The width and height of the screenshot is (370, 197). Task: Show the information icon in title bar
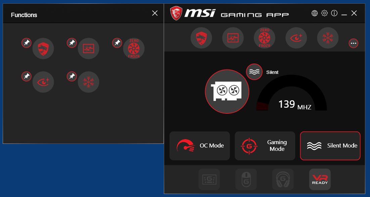334,13
